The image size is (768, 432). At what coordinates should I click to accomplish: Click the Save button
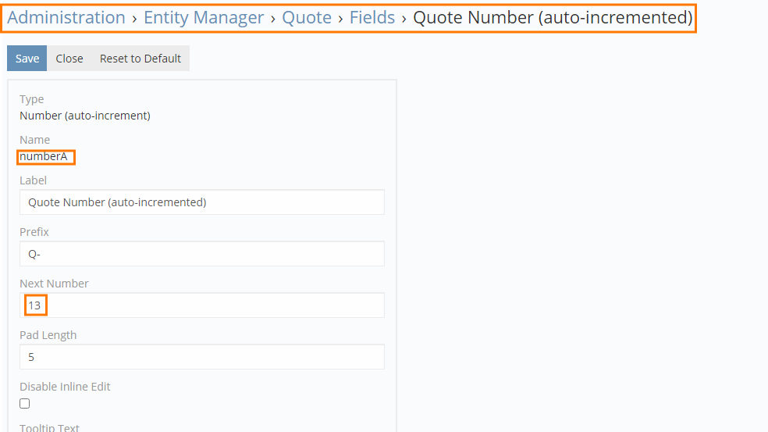27,59
